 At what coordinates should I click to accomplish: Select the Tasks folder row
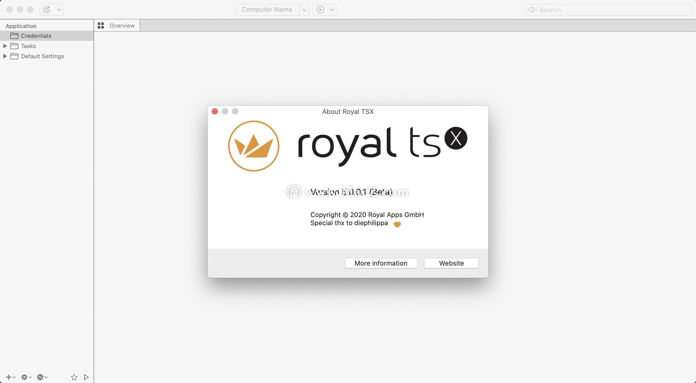click(x=47, y=46)
